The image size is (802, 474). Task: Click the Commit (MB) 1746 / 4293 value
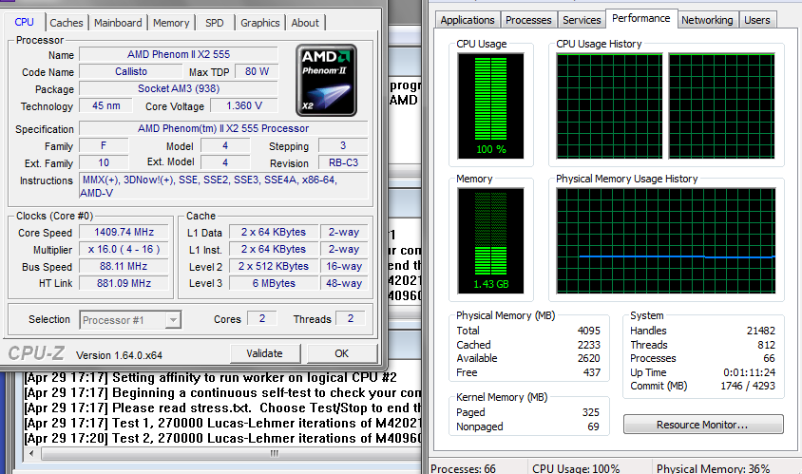(748, 386)
